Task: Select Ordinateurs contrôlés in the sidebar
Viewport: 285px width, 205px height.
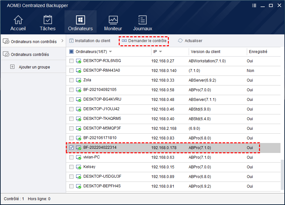Action: click(33, 54)
